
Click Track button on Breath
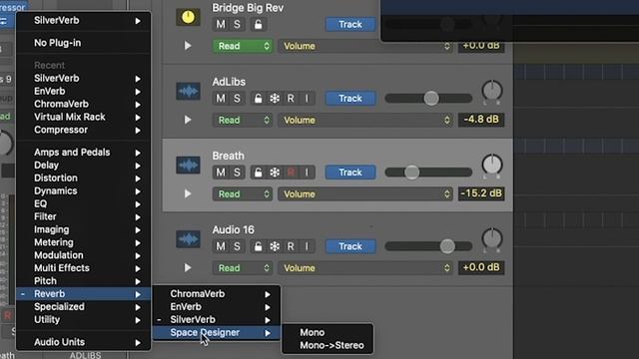pos(350,173)
